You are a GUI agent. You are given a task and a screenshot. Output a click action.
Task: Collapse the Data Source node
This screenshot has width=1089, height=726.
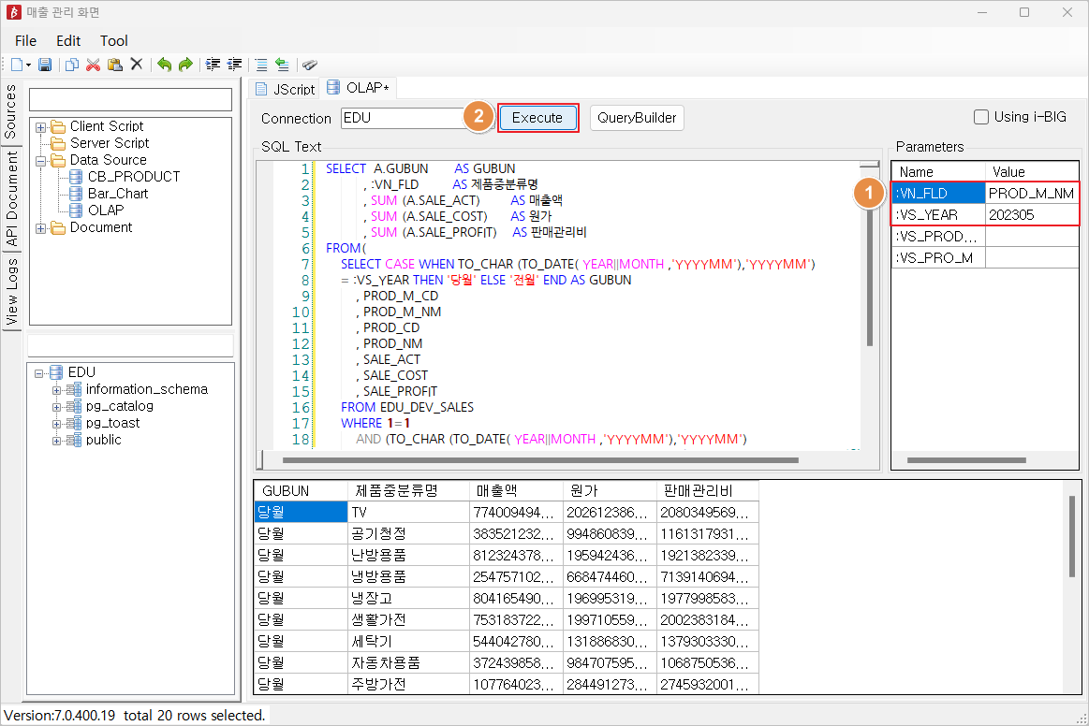pos(41,161)
